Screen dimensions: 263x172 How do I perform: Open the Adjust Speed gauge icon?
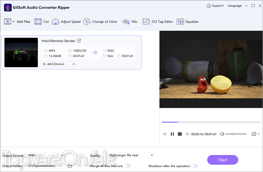point(55,22)
